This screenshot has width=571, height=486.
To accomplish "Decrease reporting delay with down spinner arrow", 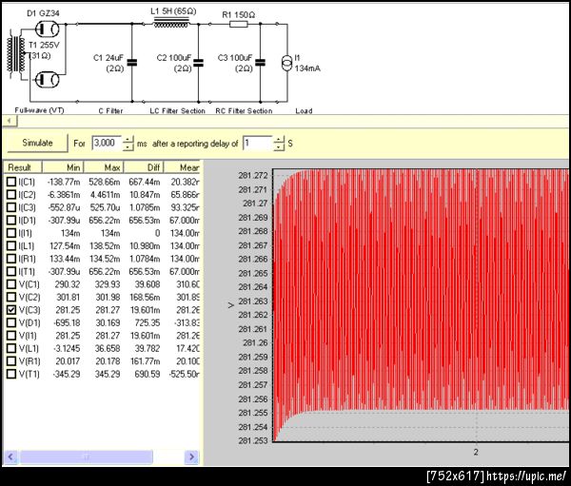I will [x=279, y=146].
